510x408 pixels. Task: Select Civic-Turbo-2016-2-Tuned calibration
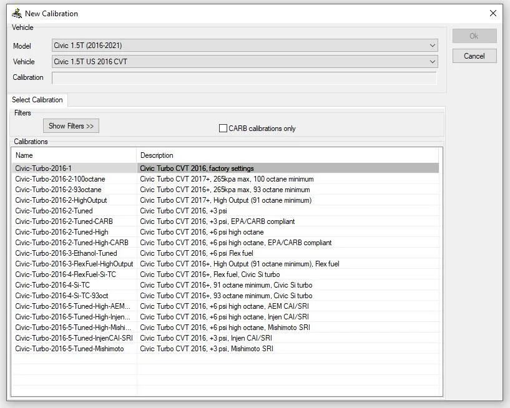(x=225, y=211)
